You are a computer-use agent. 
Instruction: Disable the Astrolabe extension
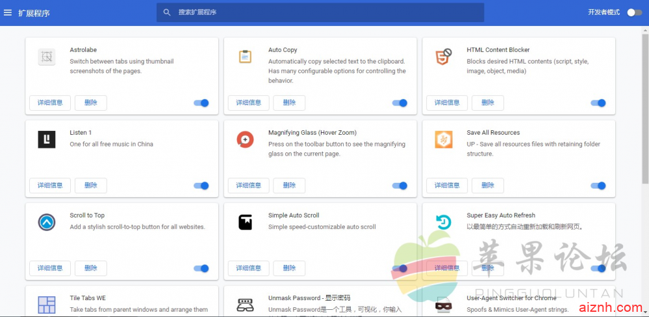(201, 103)
